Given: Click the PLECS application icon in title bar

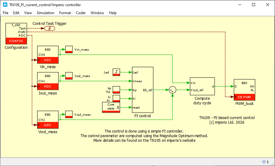Looking at the screenshot, I should pyautogui.click(x=5, y=5).
